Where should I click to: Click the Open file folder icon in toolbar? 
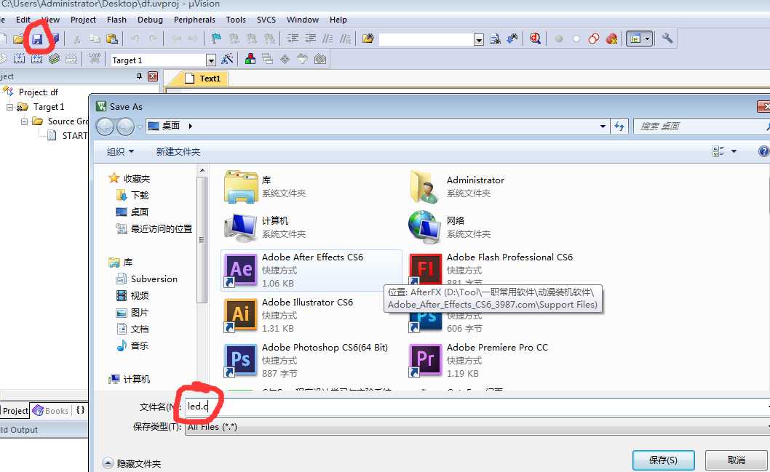[x=19, y=39]
